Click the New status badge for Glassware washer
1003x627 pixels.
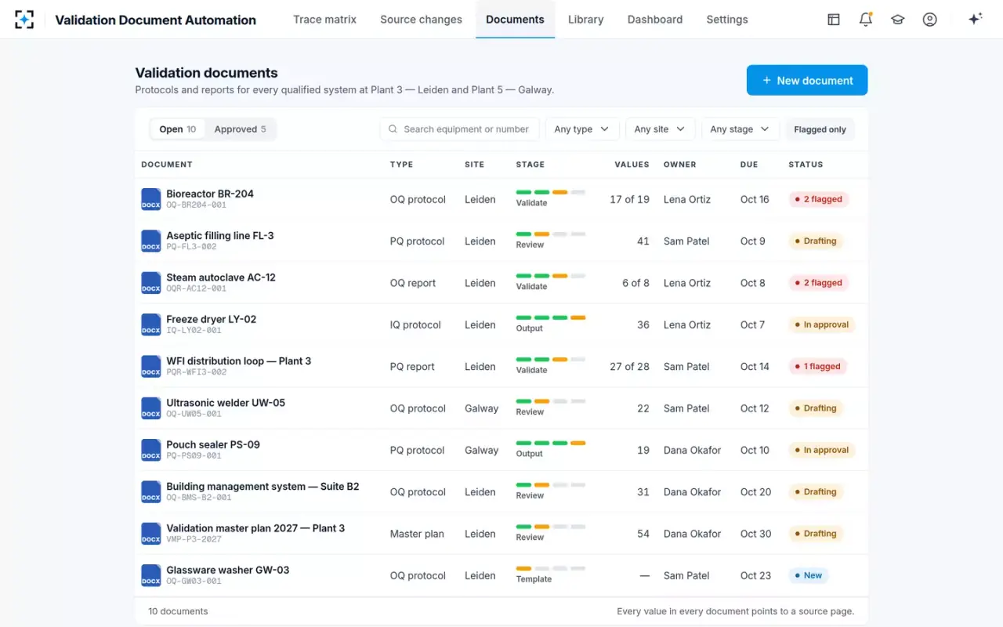tap(808, 575)
